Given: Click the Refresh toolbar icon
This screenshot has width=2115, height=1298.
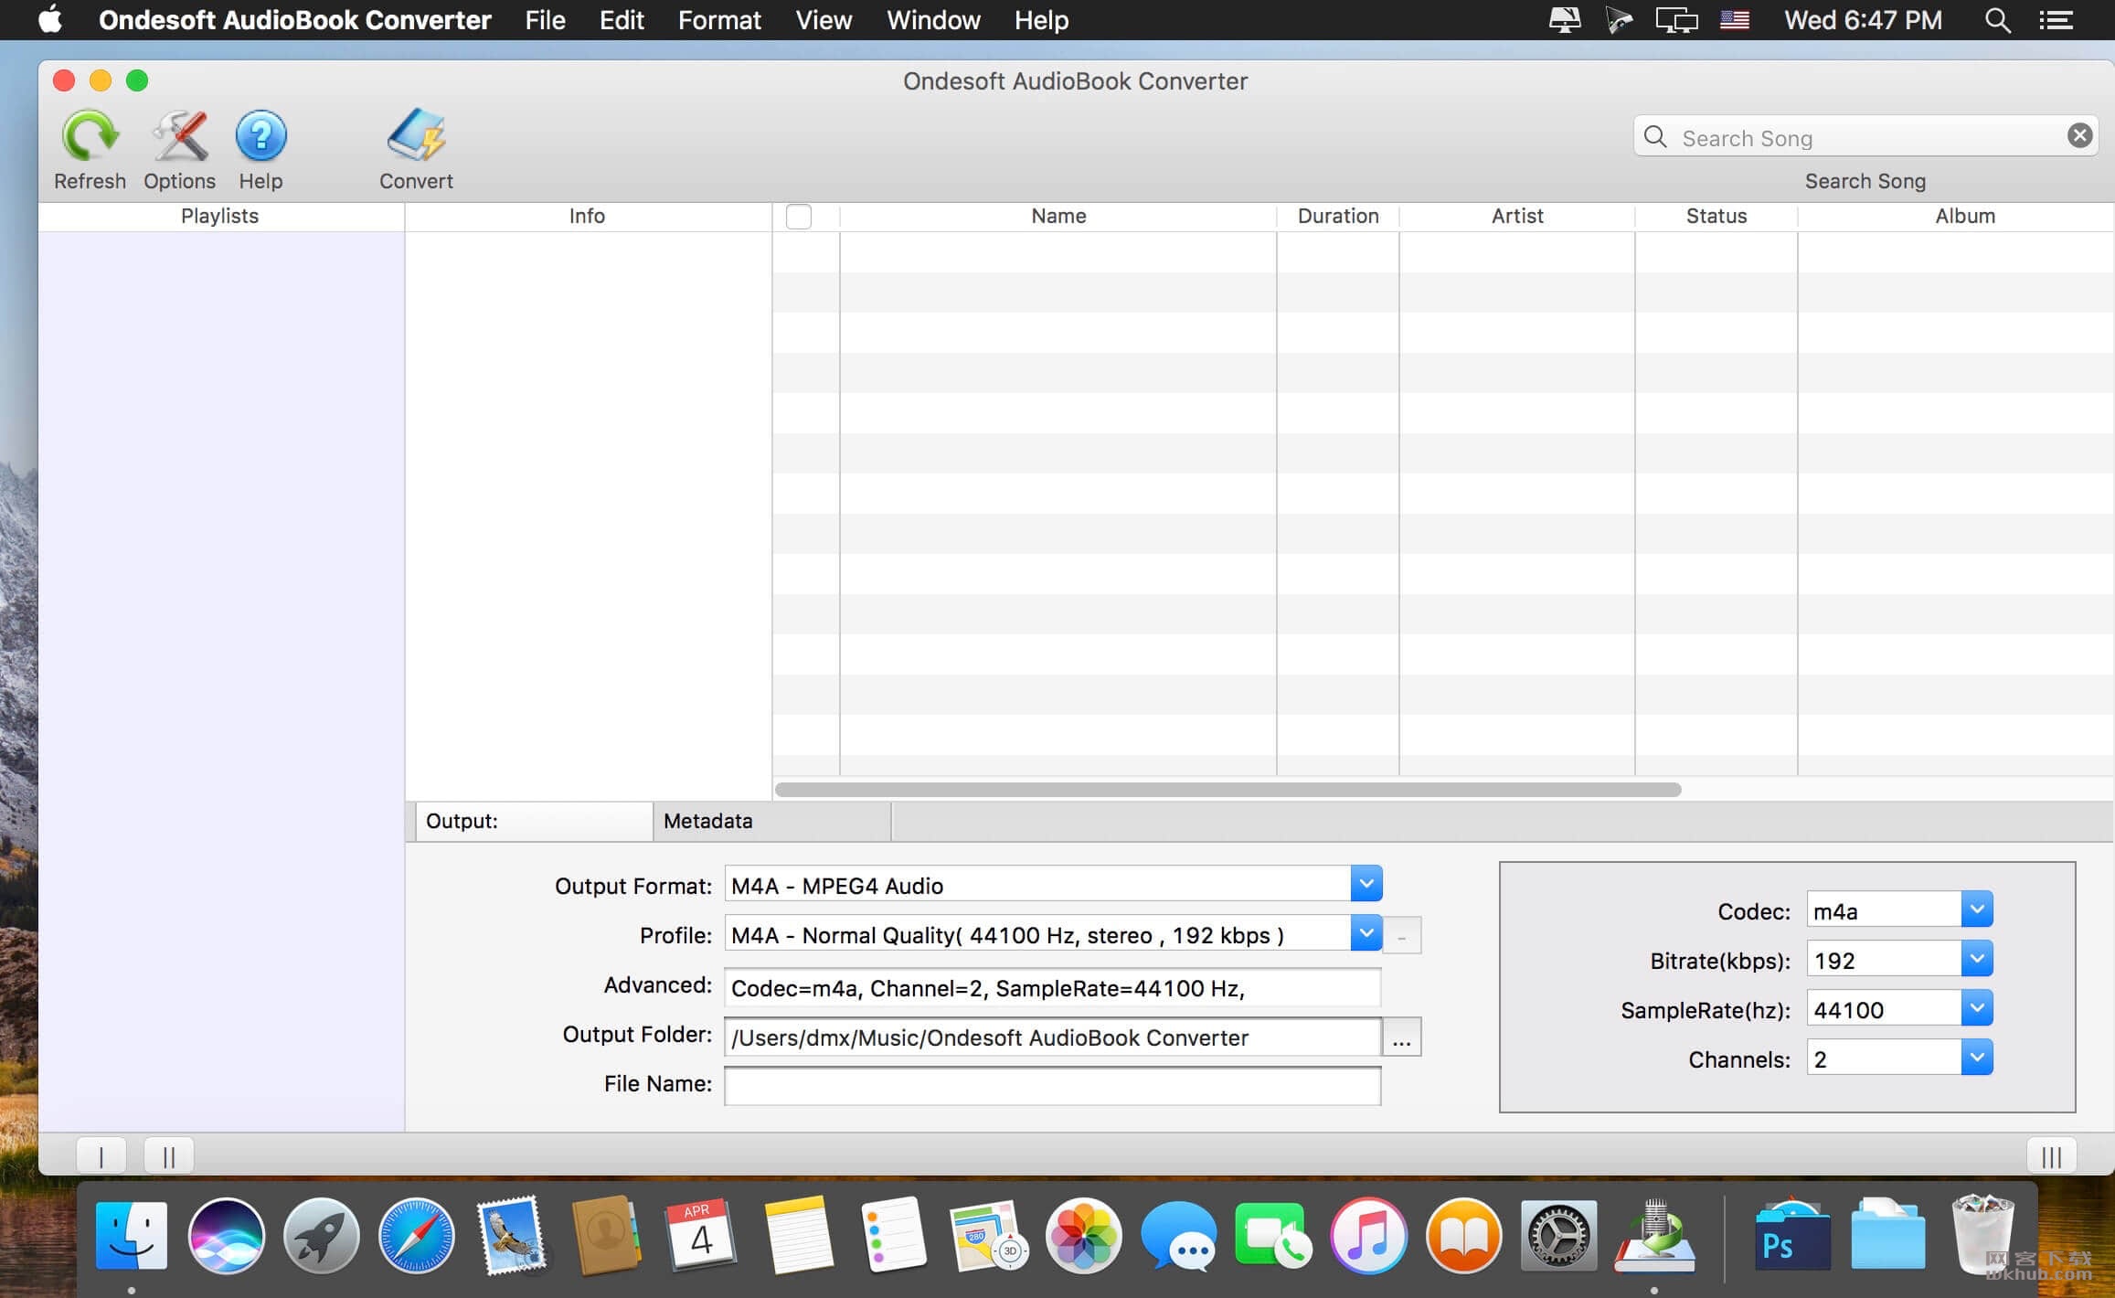Looking at the screenshot, I should coord(90,136).
